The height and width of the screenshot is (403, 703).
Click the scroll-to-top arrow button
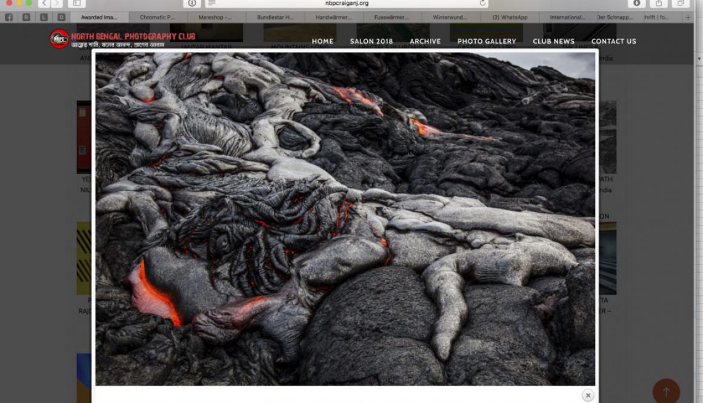[x=666, y=392]
